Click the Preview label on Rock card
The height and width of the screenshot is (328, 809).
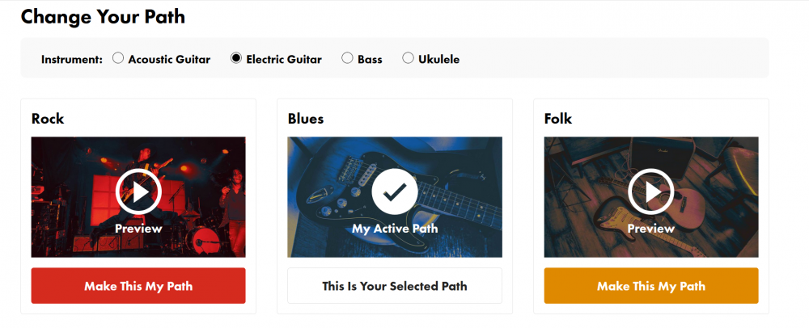(x=138, y=228)
